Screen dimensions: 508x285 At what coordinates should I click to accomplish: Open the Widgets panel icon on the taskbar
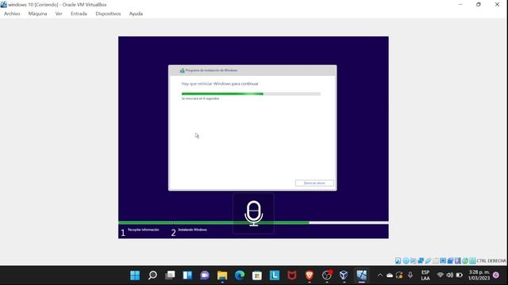click(x=187, y=275)
